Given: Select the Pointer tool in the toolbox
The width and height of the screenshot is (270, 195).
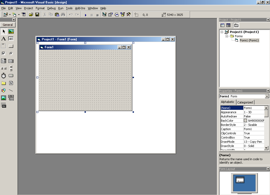Looking at the screenshot, I should click(x=4, y=31).
